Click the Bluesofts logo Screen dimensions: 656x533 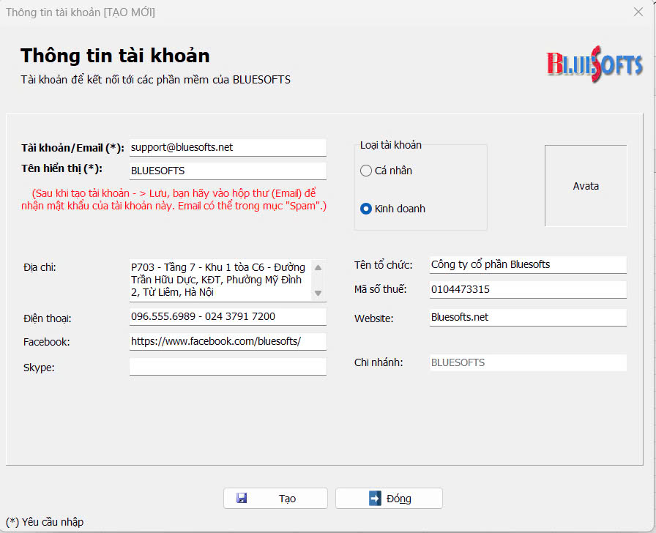click(594, 64)
